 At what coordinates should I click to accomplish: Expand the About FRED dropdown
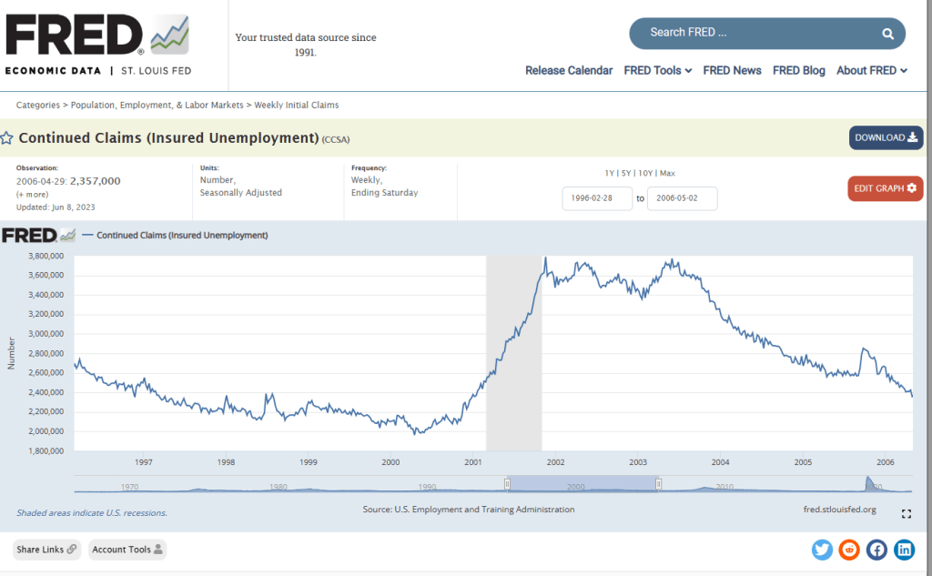pyautogui.click(x=871, y=70)
